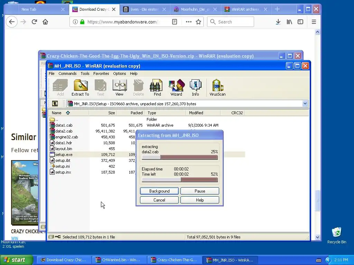Viewport: 354px width, 265px height.
Task: Open the View toolbar tool
Action: [x=119, y=88]
